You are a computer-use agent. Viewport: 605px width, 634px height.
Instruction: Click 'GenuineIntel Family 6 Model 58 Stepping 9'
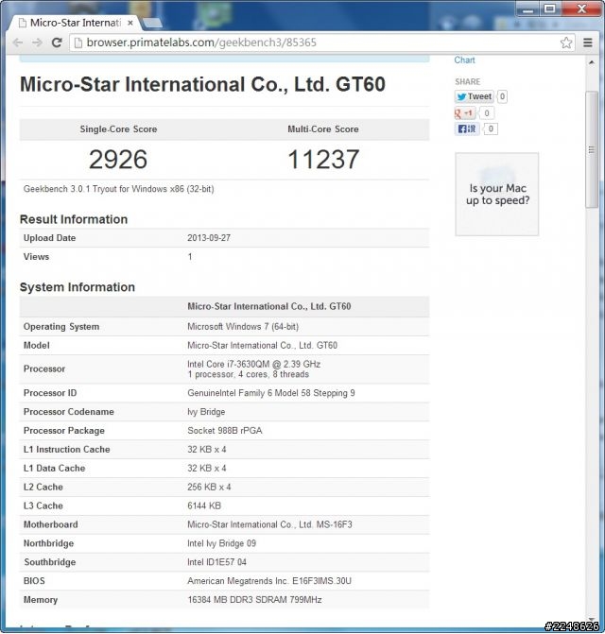point(271,393)
